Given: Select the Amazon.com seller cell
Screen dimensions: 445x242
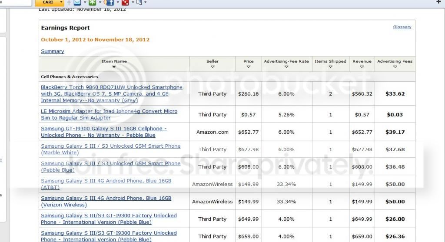Looking at the screenshot, I should click(x=212, y=132).
